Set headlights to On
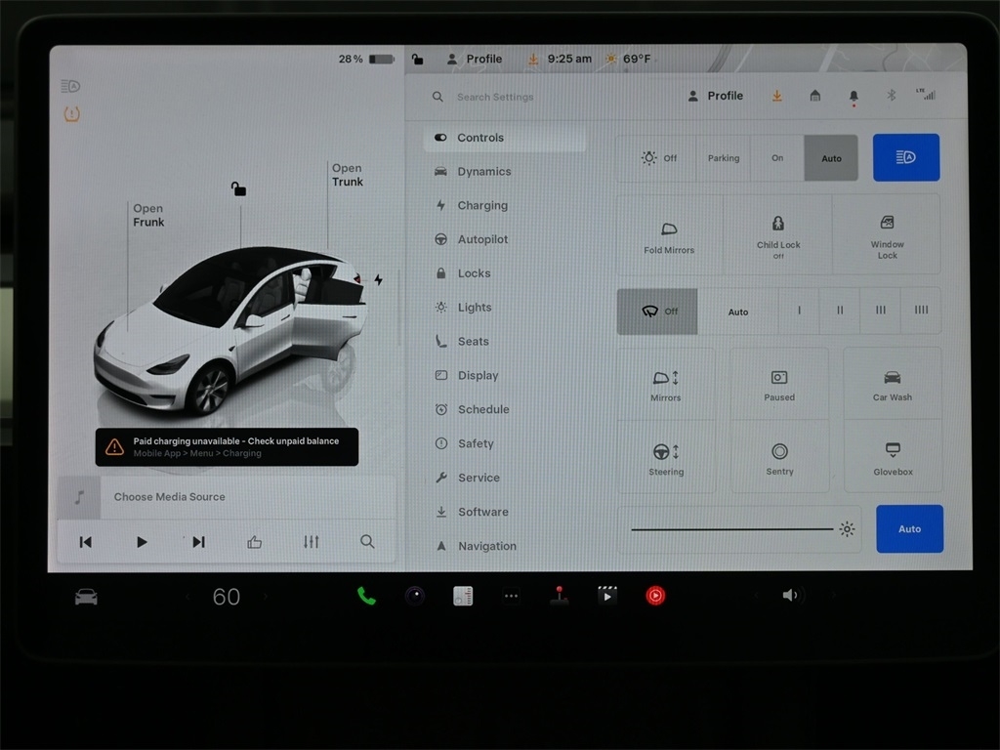Screen dimensions: 1000x750 pos(777,157)
